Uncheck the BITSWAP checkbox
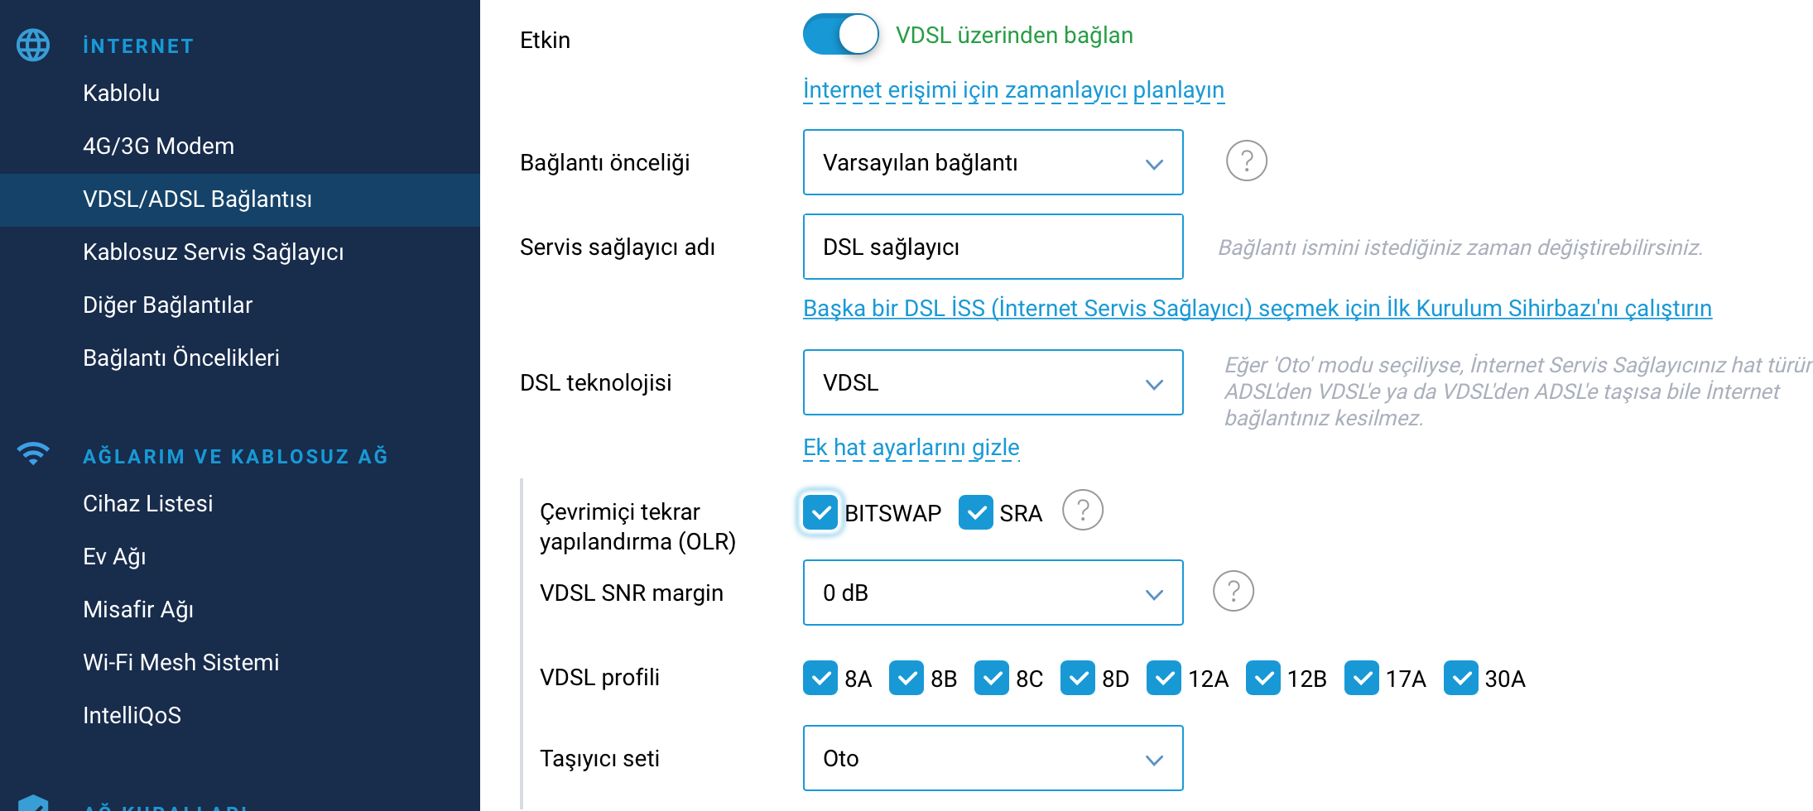The width and height of the screenshot is (1813, 811). (820, 513)
